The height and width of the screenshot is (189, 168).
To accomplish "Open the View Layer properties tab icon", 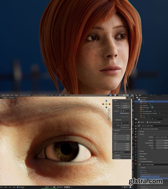I will pos(136,131).
